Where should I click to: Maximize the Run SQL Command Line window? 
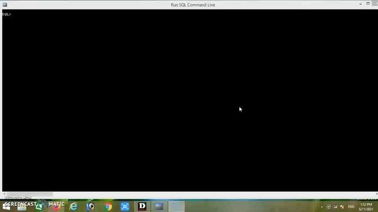click(368, 4)
